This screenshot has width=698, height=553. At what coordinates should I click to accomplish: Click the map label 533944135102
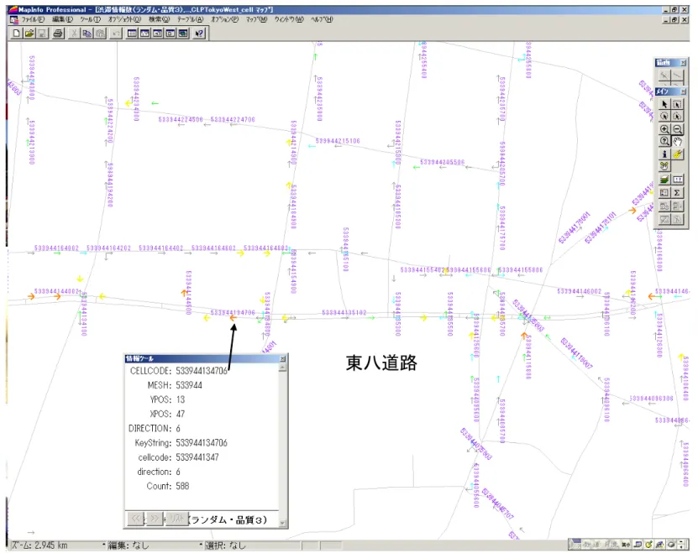click(344, 313)
